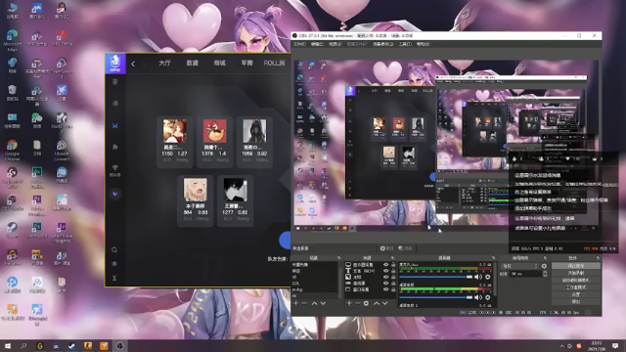Move selected OBS scene up
626x352 pixels.
click(x=315, y=303)
